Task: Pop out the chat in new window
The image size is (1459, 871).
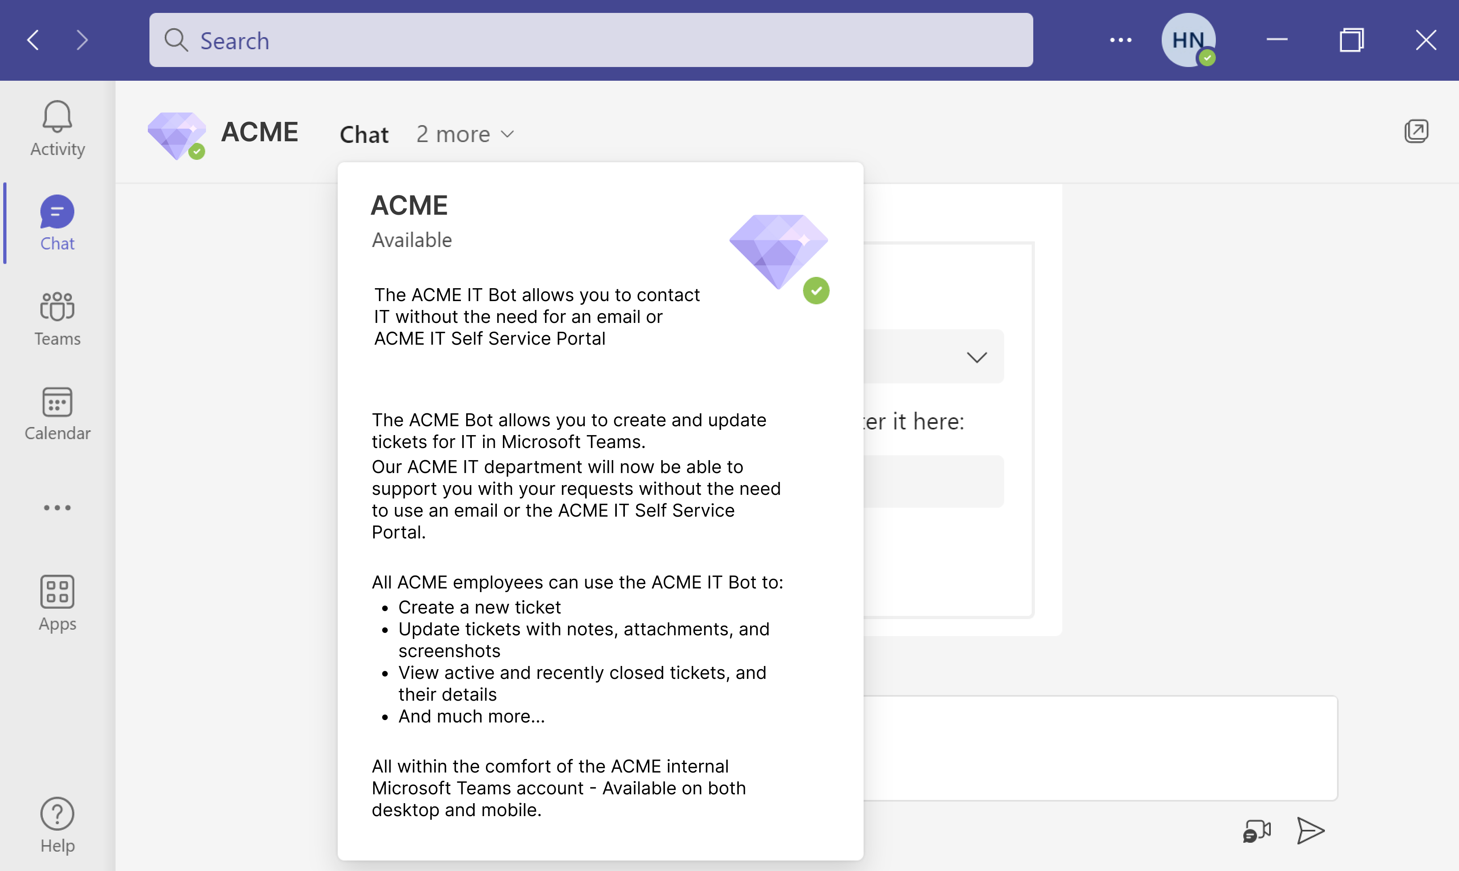Action: click(x=1416, y=132)
